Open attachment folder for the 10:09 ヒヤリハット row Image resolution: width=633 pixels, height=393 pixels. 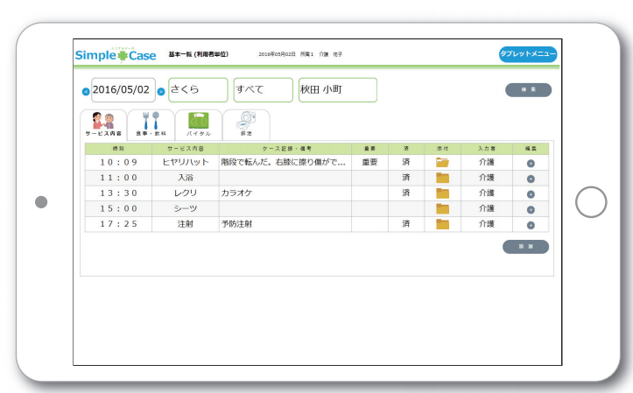[x=442, y=163]
